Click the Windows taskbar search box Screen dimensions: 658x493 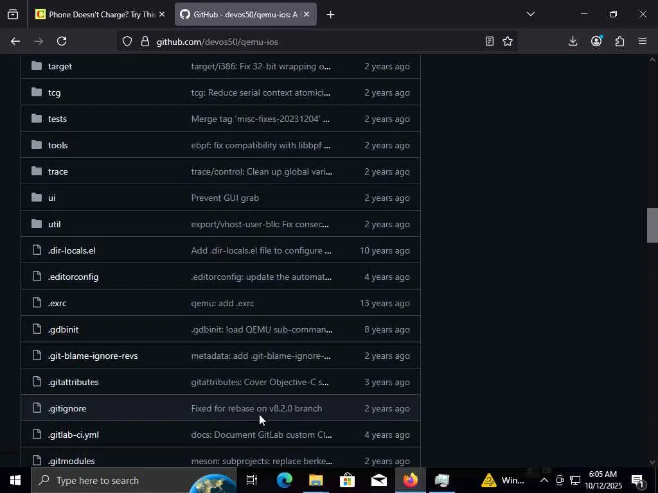coord(134,480)
